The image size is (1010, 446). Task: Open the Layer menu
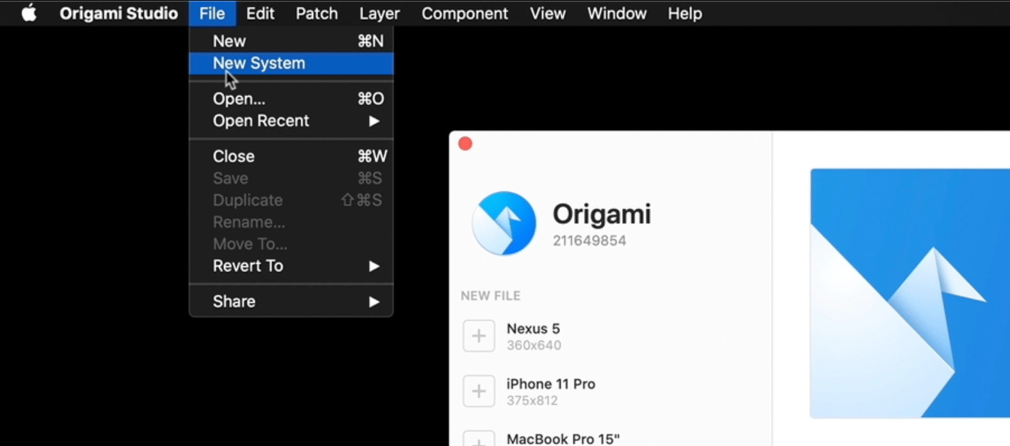pos(379,13)
